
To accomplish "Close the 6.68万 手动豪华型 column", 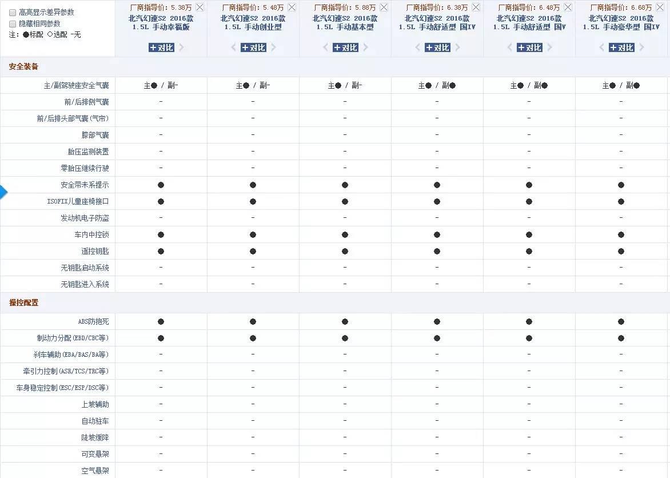I will (660, 7).
